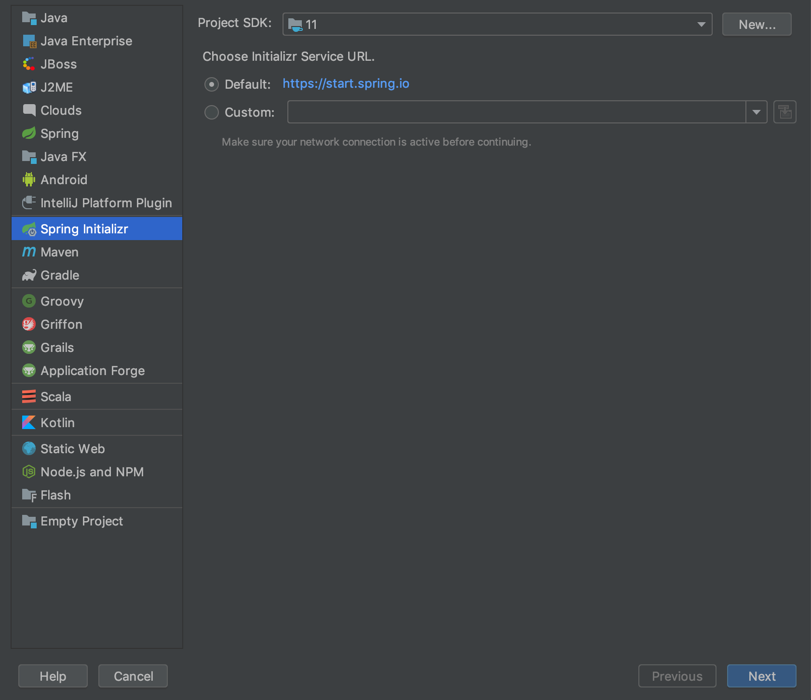Click the Grails icon
The image size is (811, 700).
(29, 347)
